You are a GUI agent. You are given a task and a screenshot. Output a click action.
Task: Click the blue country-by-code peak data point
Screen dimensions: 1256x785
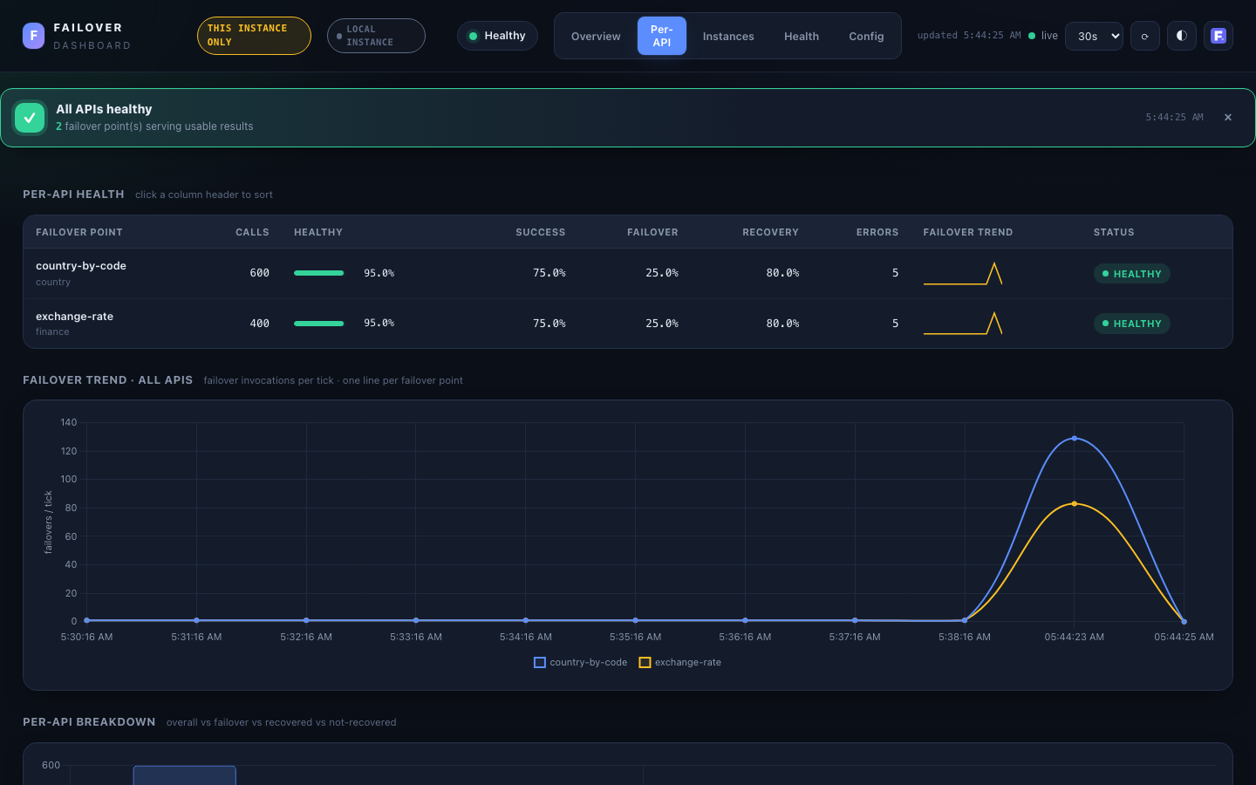click(x=1075, y=438)
